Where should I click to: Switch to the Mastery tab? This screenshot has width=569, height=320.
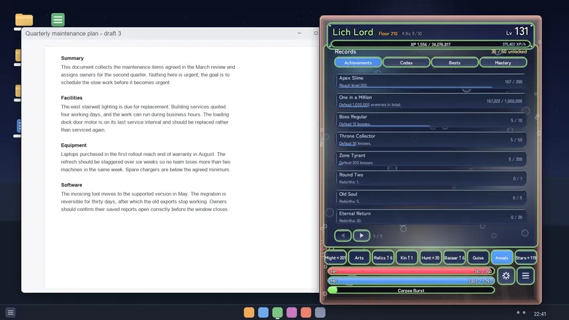click(503, 63)
